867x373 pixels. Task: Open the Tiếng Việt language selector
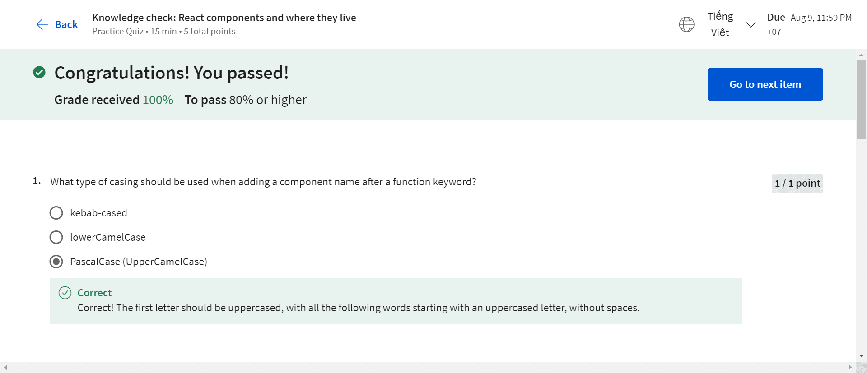(x=720, y=24)
